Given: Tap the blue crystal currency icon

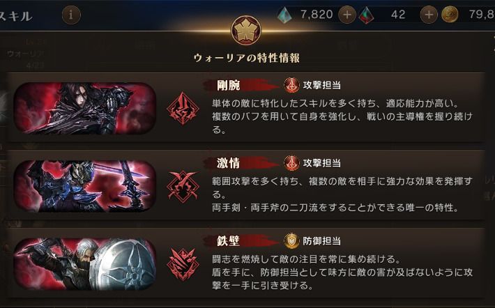Looking at the screenshot, I should (284, 15).
